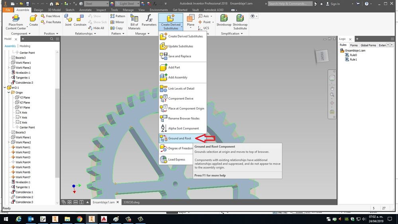
Task: Choose Alpha Sort Component
Action: [x=182, y=128]
